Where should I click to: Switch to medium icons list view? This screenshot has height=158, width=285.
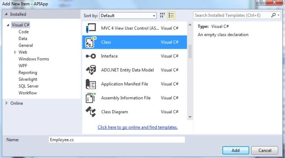coord(171,15)
